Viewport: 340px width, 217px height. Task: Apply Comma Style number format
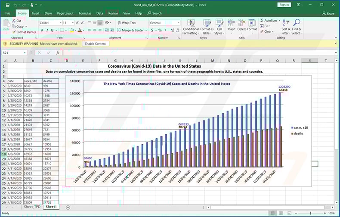click(165, 30)
